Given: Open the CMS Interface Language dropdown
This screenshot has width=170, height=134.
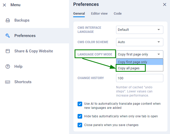Looking at the screenshot, I should point(140,30).
